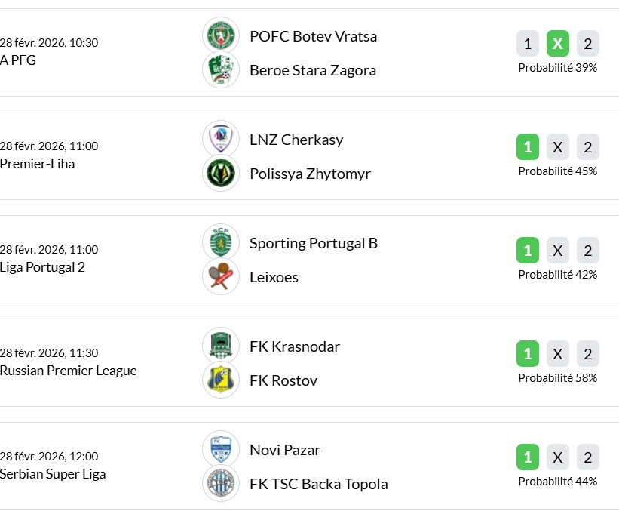Open the FK Krasnodar green badge
The image size is (619, 511).
[x=221, y=346]
